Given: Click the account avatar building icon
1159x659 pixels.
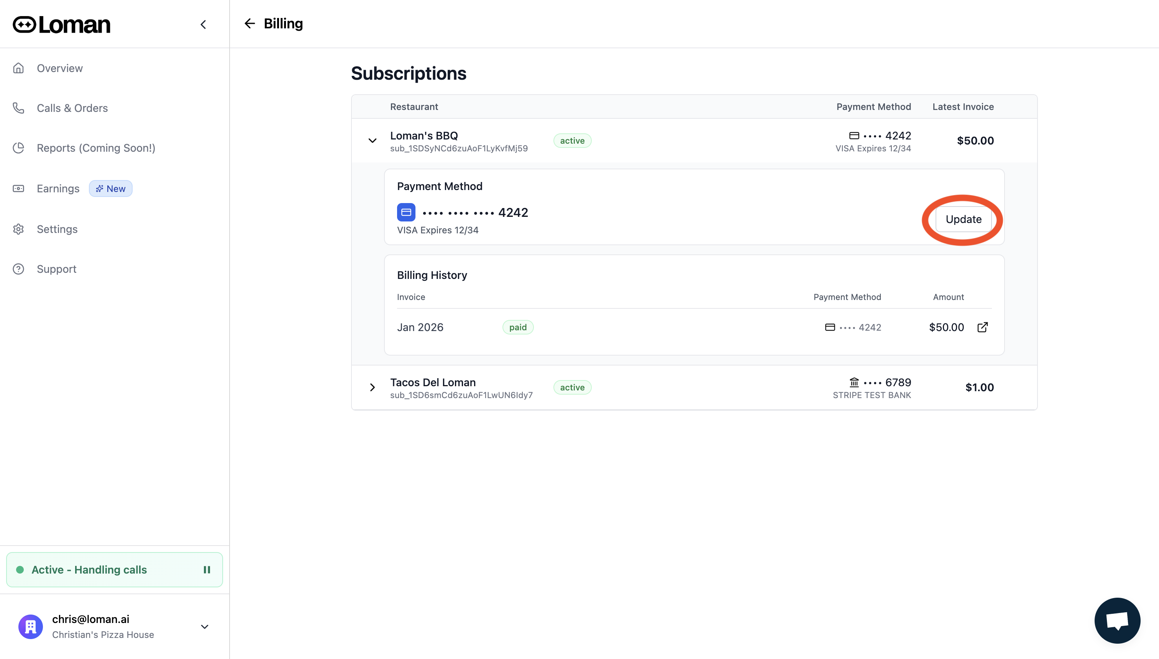Looking at the screenshot, I should (30, 626).
